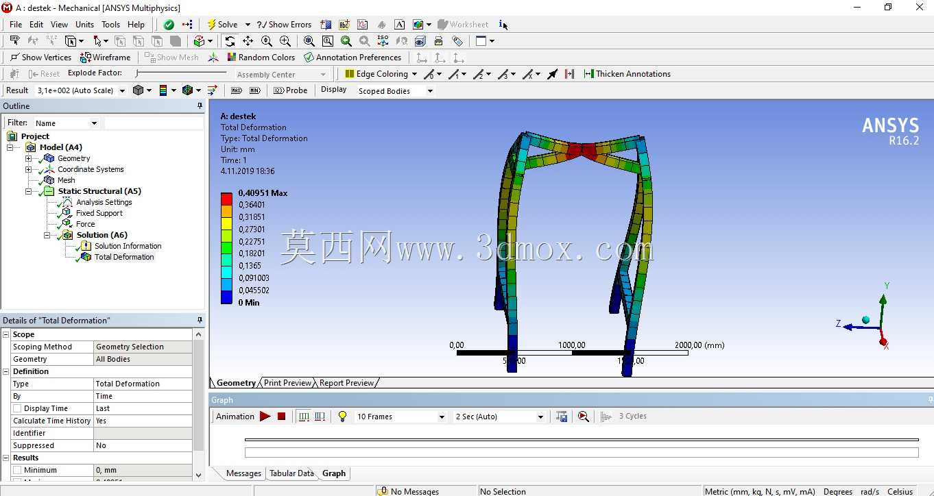Activate the Zoom tool icon
Viewport: 934px width, 496px height.
267,41
